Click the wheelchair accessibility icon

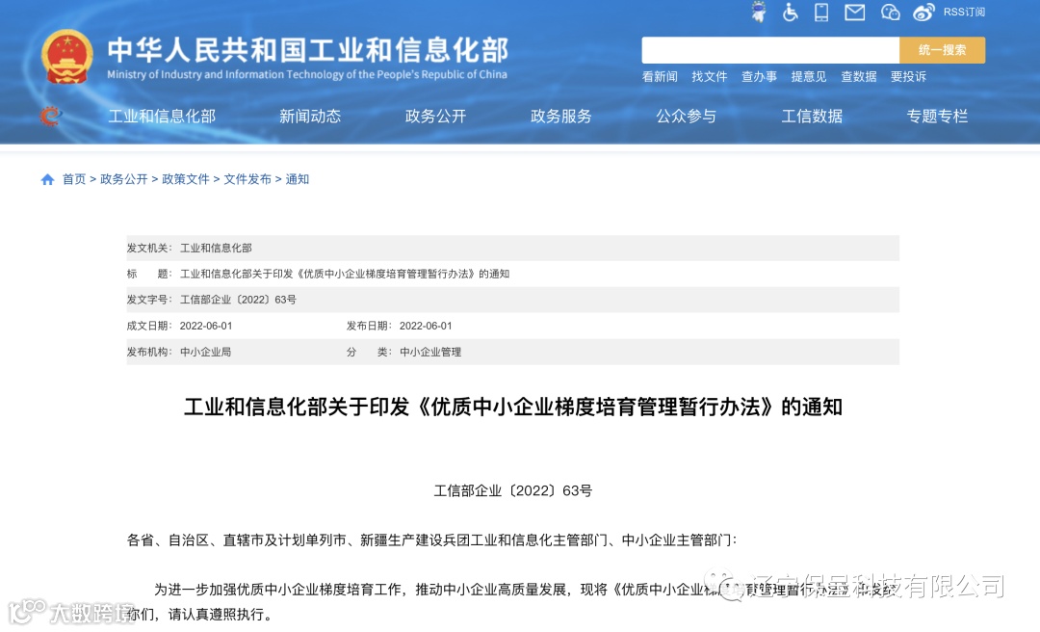(x=790, y=12)
